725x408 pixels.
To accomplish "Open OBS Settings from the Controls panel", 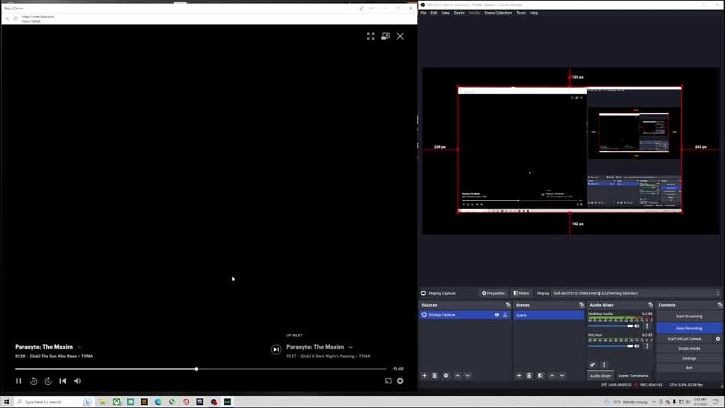I will coord(689,358).
